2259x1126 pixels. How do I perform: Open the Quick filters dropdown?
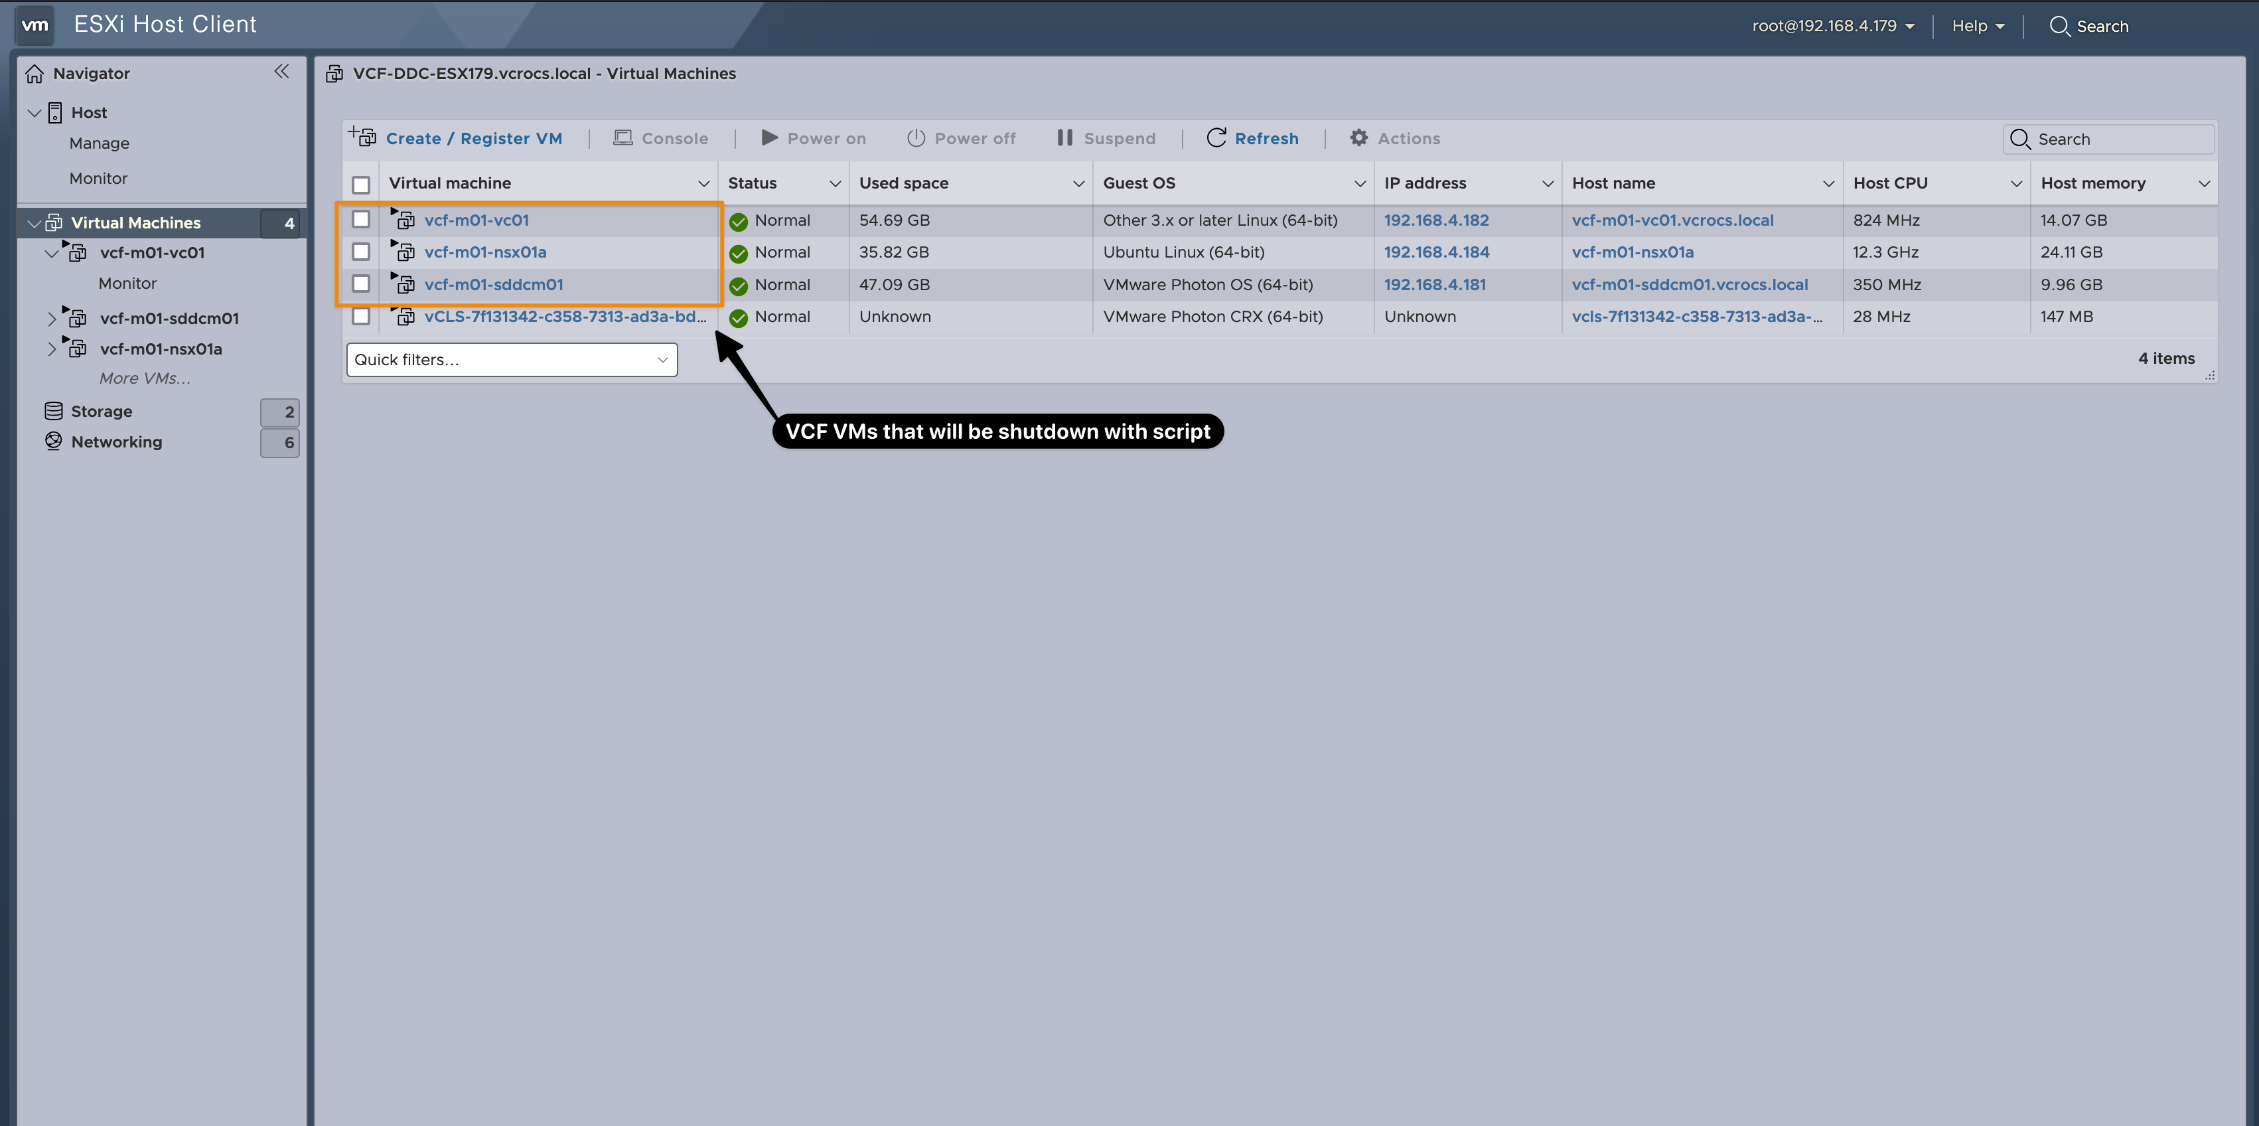click(x=511, y=360)
